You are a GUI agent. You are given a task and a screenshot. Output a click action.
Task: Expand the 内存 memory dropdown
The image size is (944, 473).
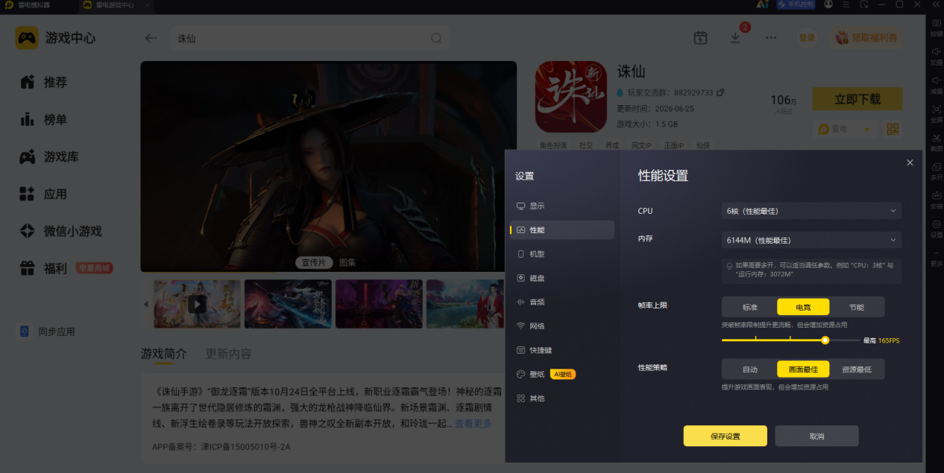pos(811,240)
